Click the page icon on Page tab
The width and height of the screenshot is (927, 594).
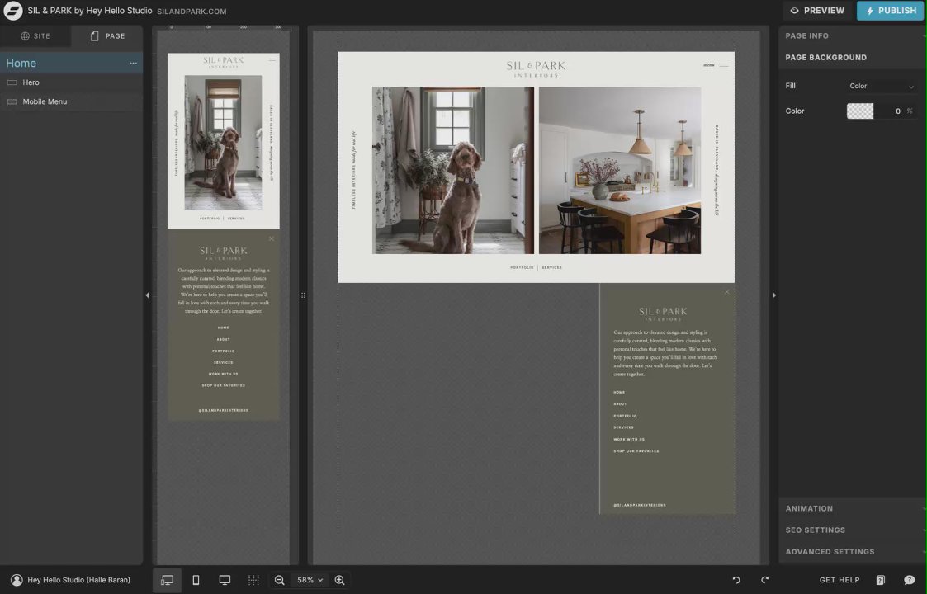[95, 36]
